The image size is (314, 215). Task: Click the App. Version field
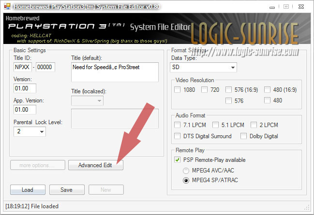[x=25, y=110]
